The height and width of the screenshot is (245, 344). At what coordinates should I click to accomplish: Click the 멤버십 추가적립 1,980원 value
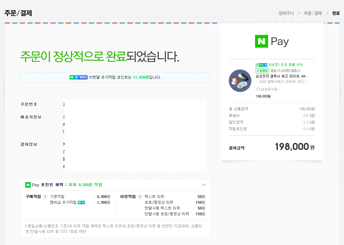[104, 202]
